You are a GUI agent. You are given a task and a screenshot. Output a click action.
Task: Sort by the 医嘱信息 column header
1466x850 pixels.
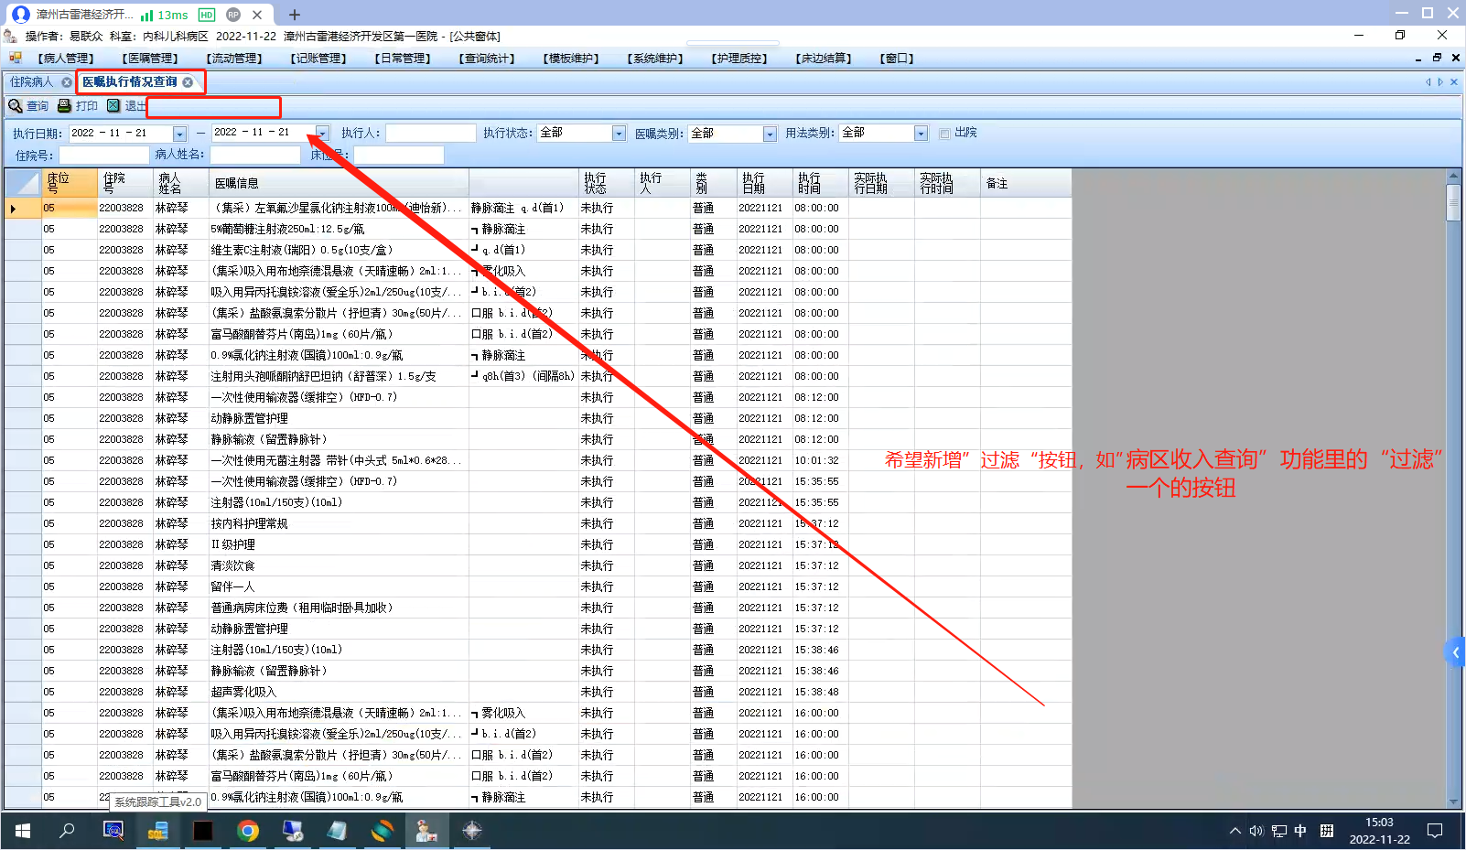coord(339,183)
